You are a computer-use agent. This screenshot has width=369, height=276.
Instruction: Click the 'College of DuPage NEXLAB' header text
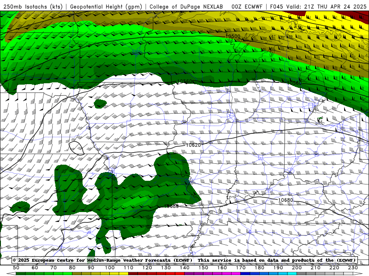coord(186,6)
